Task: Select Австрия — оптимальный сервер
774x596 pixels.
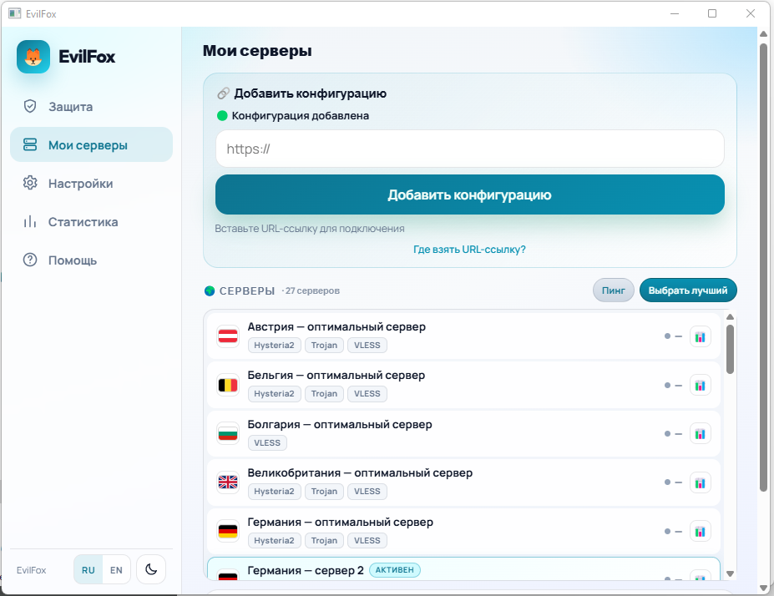Action: click(463, 336)
